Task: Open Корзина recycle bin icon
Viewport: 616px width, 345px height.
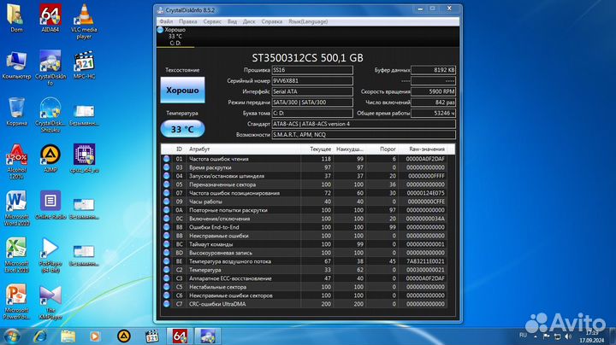Action: click(16, 112)
